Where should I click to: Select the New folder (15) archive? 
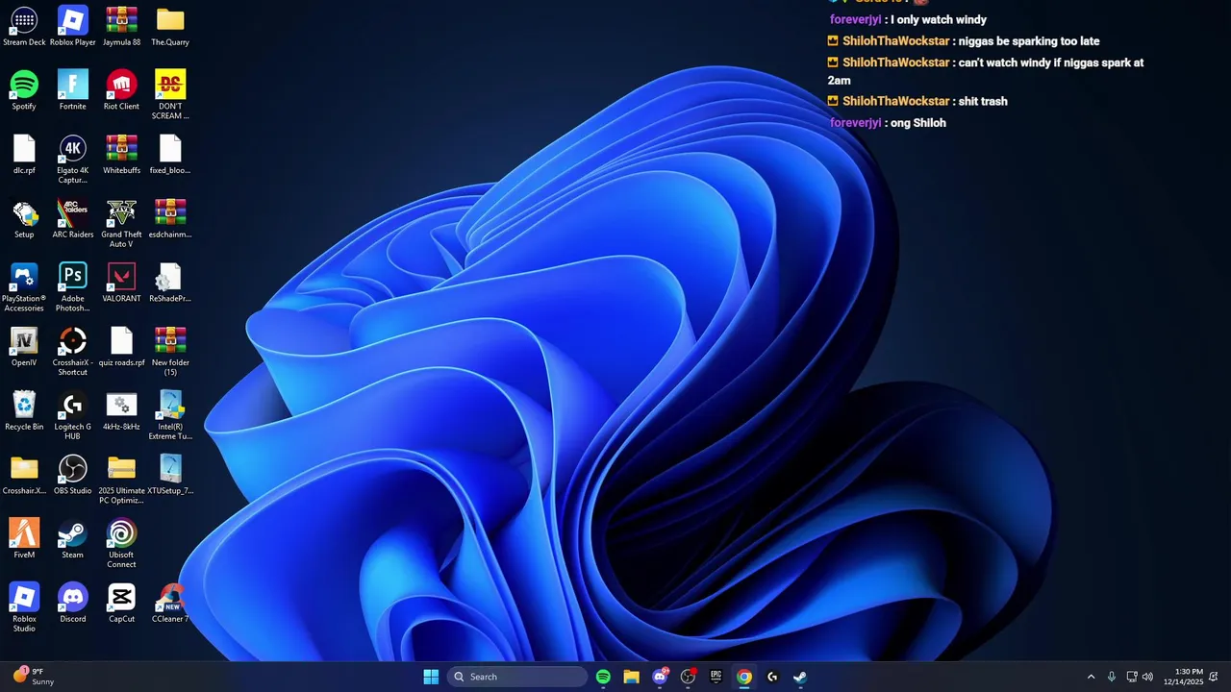(x=170, y=352)
